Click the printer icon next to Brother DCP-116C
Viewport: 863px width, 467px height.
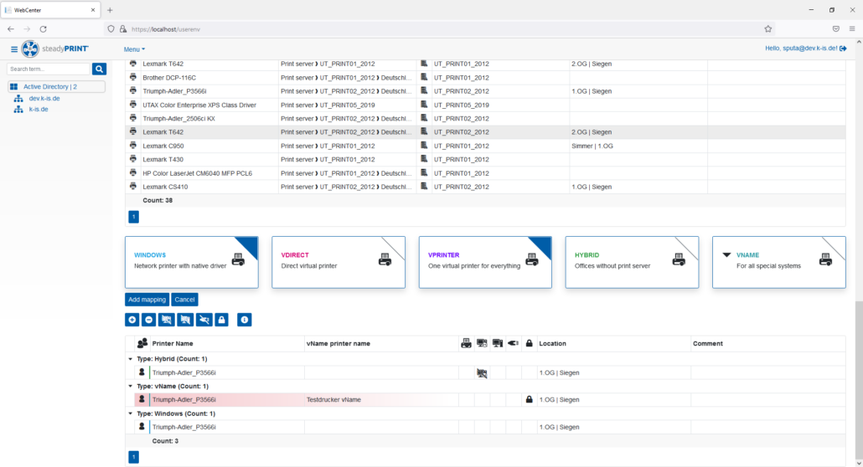(x=132, y=77)
